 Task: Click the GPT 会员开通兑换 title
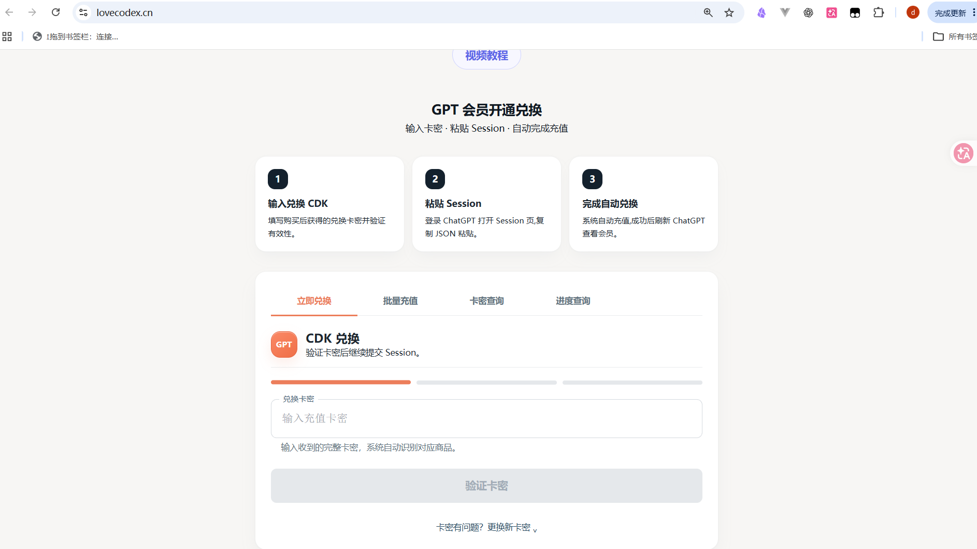486,110
